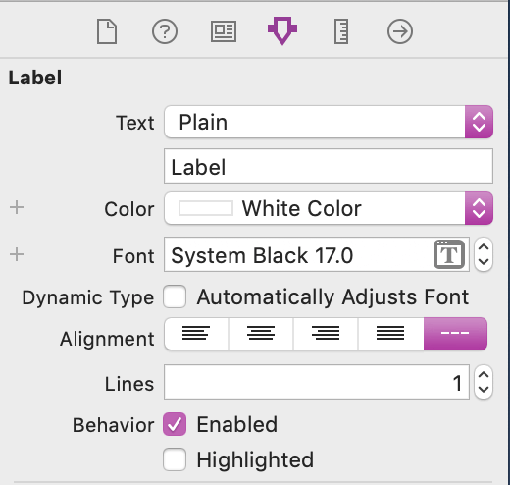The width and height of the screenshot is (510, 485).
Task: Open the File inspector tab
Action: coord(107,31)
